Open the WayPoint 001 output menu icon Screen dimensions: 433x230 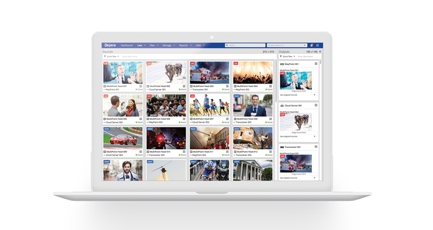click(316, 64)
